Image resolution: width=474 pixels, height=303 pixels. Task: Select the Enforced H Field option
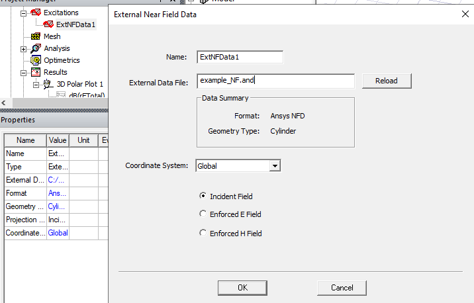point(203,233)
